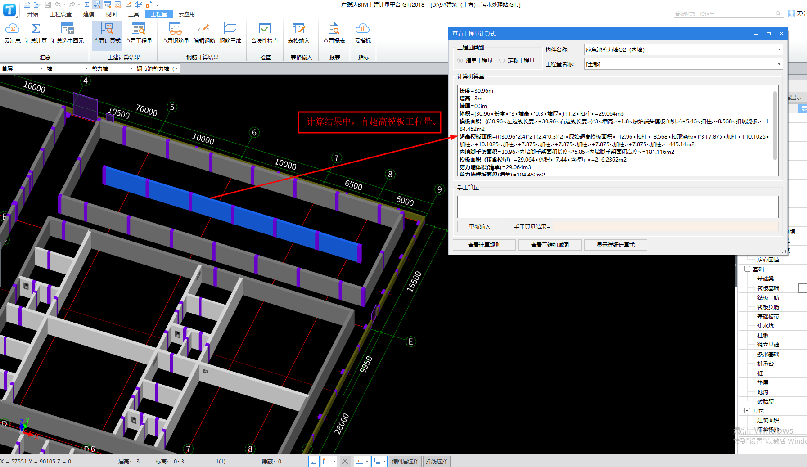
Task: Select 建筑面积 in the tree
Action: (768, 420)
